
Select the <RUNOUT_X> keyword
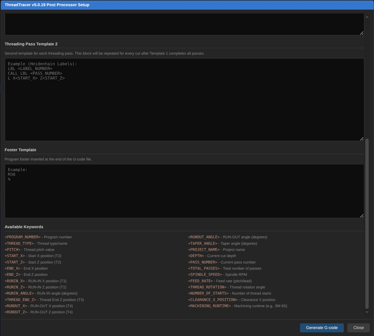point(16,306)
